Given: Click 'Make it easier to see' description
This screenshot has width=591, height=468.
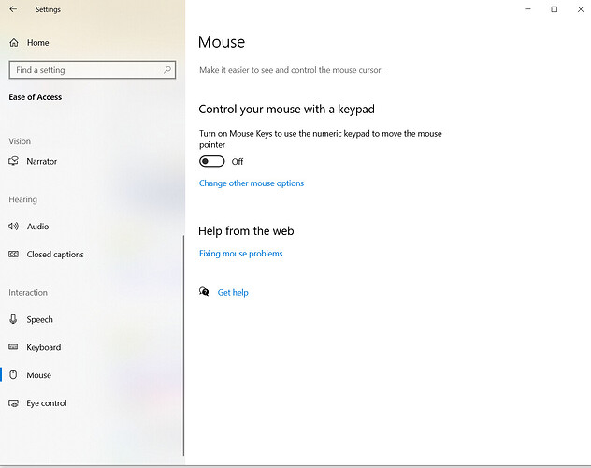Looking at the screenshot, I should (x=291, y=70).
